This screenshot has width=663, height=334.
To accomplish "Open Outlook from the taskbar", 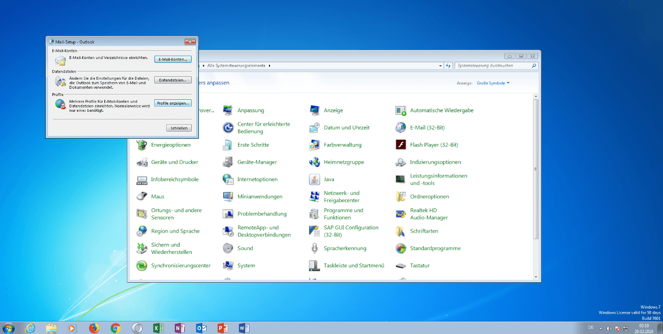I will pyautogui.click(x=201, y=328).
